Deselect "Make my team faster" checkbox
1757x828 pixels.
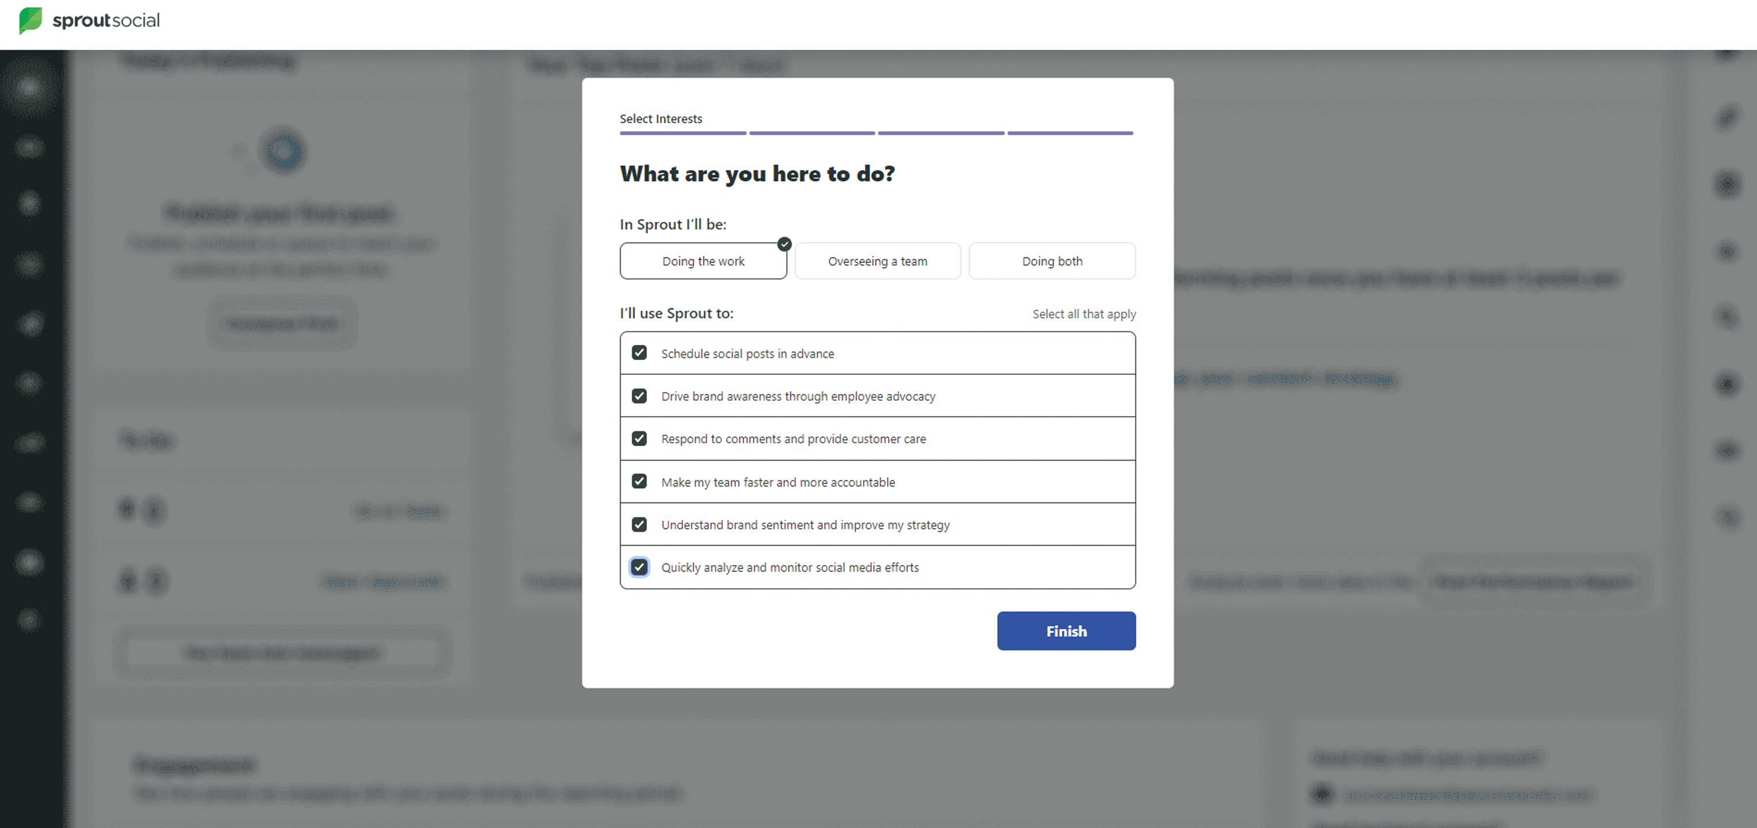639,481
